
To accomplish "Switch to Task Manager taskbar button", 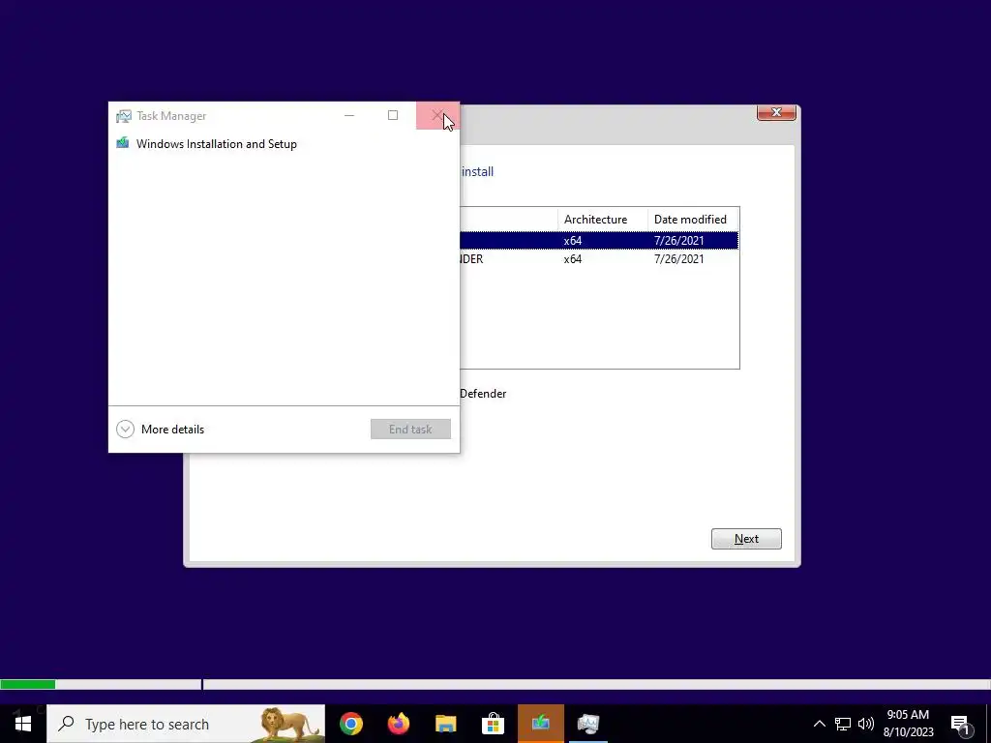I will tap(587, 724).
